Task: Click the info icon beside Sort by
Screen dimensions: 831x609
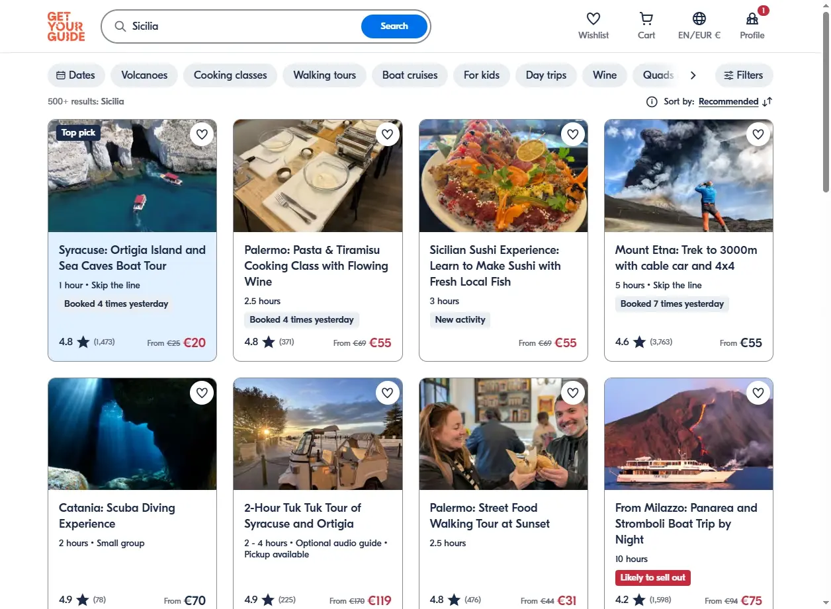Action: pyautogui.click(x=652, y=102)
